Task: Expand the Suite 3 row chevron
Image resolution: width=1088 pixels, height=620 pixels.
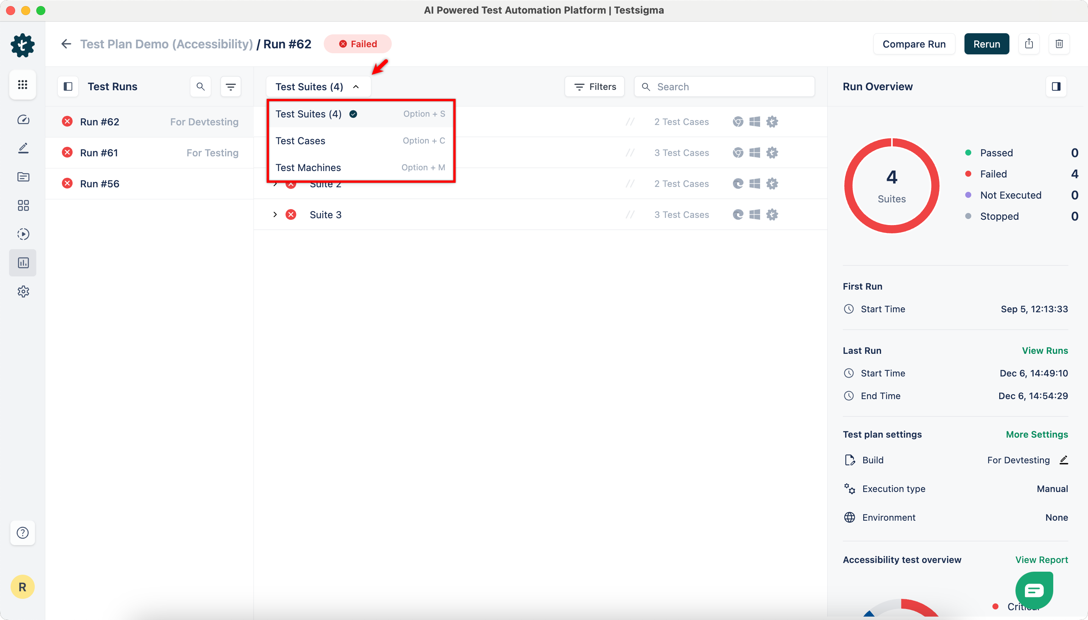Action: coord(275,214)
